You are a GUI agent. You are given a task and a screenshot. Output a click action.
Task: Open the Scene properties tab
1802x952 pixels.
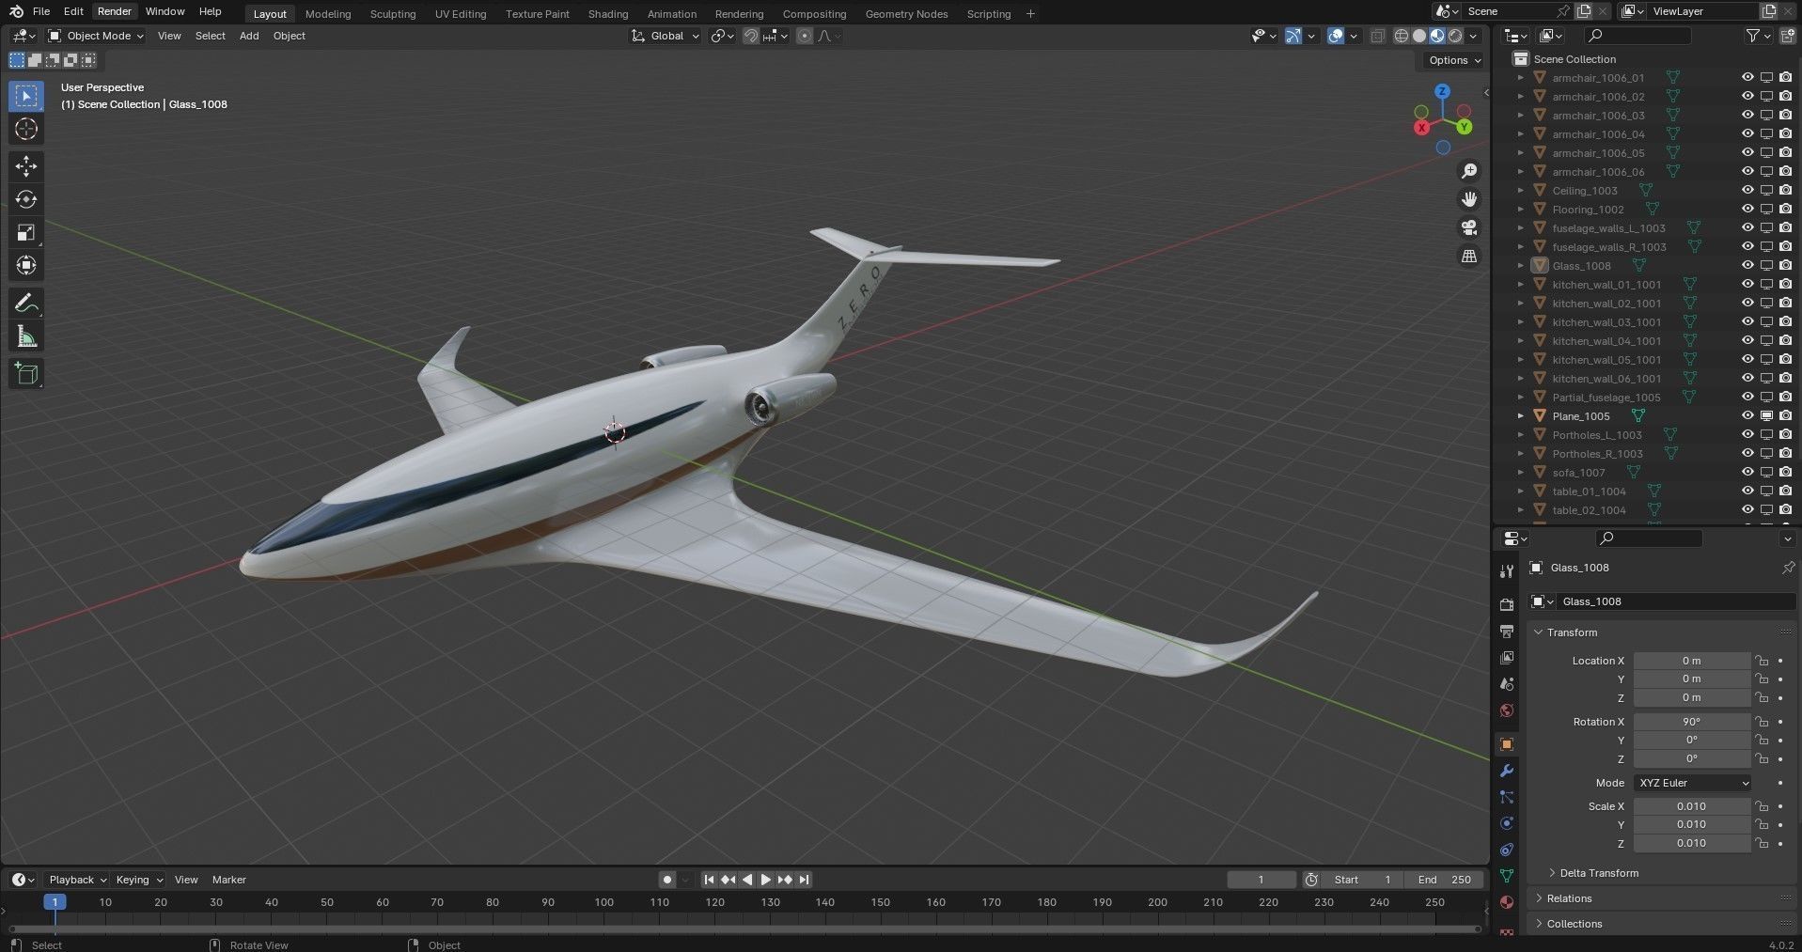[1507, 683]
